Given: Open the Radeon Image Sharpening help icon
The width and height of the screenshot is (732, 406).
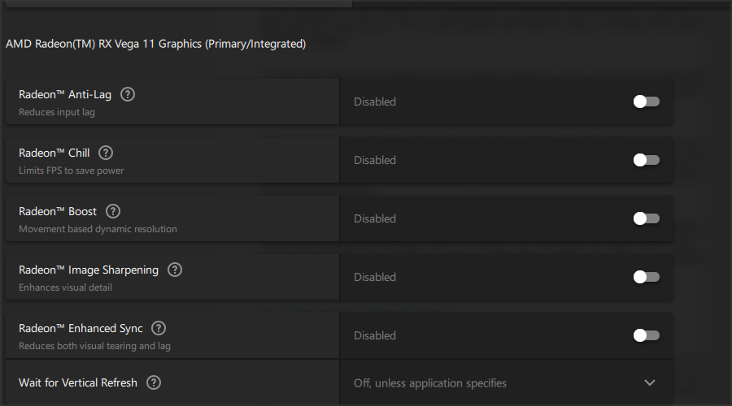Looking at the screenshot, I should (x=175, y=270).
